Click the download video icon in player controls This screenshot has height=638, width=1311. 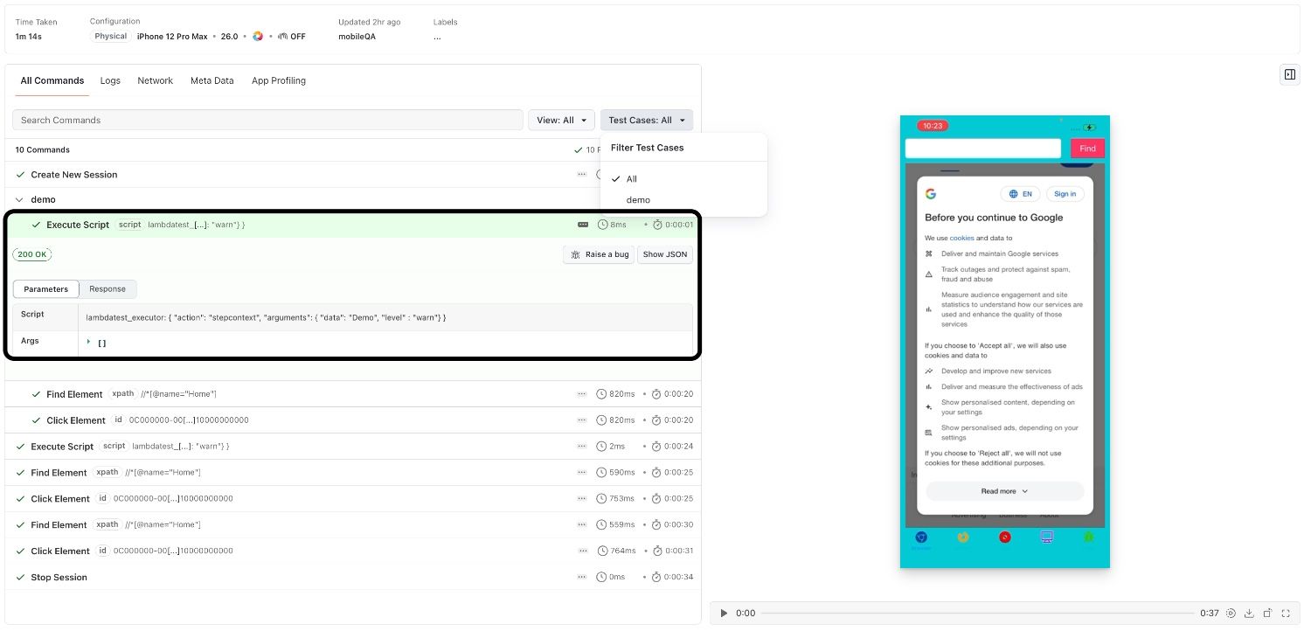(x=1250, y=613)
